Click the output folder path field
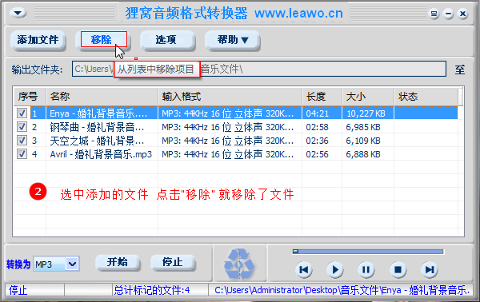This screenshot has height=302, width=480. click(x=259, y=69)
